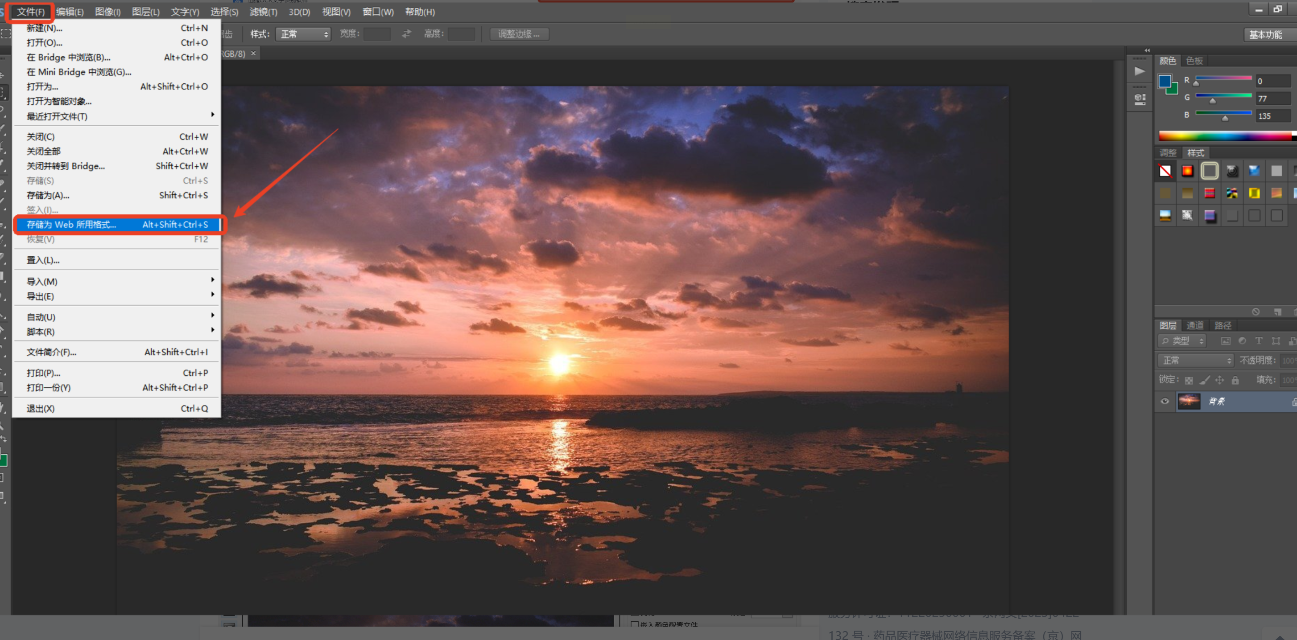
Task: Filter layers by pixel image icon
Action: point(1226,341)
